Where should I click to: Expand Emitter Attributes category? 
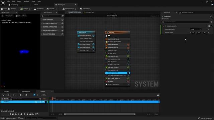point(42,27)
